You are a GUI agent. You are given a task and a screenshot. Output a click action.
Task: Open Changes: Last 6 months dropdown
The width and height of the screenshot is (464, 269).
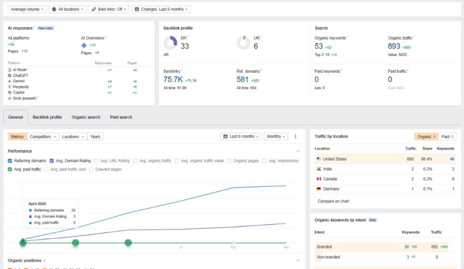click(x=161, y=9)
